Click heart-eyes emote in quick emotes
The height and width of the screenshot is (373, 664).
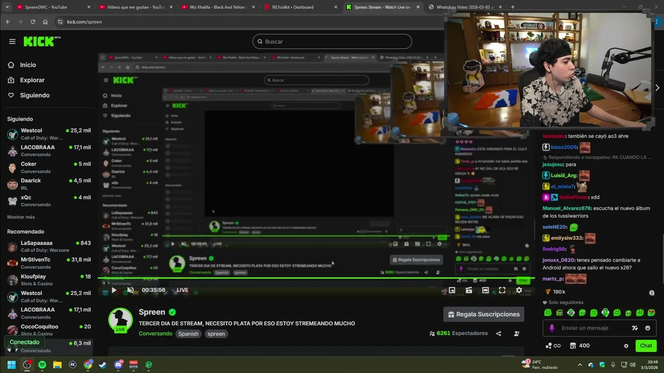(x=652, y=313)
